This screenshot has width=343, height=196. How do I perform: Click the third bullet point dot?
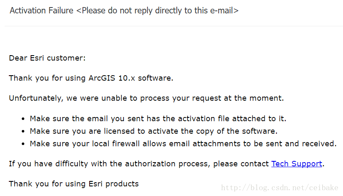pyautogui.click(x=23, y=144)
